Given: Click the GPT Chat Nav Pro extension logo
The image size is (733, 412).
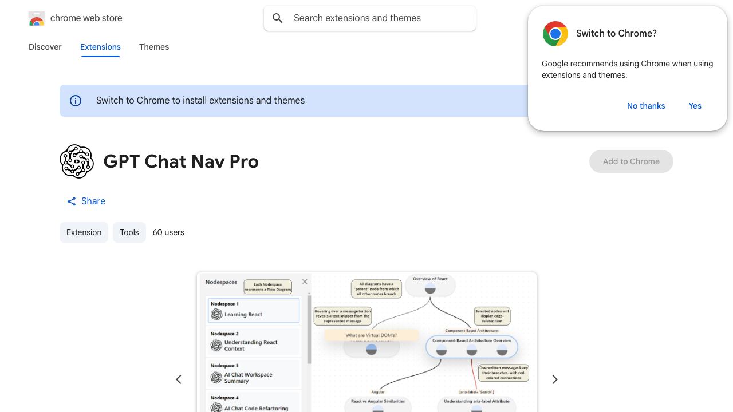Looking at the screenshot, I should [77, 161].
